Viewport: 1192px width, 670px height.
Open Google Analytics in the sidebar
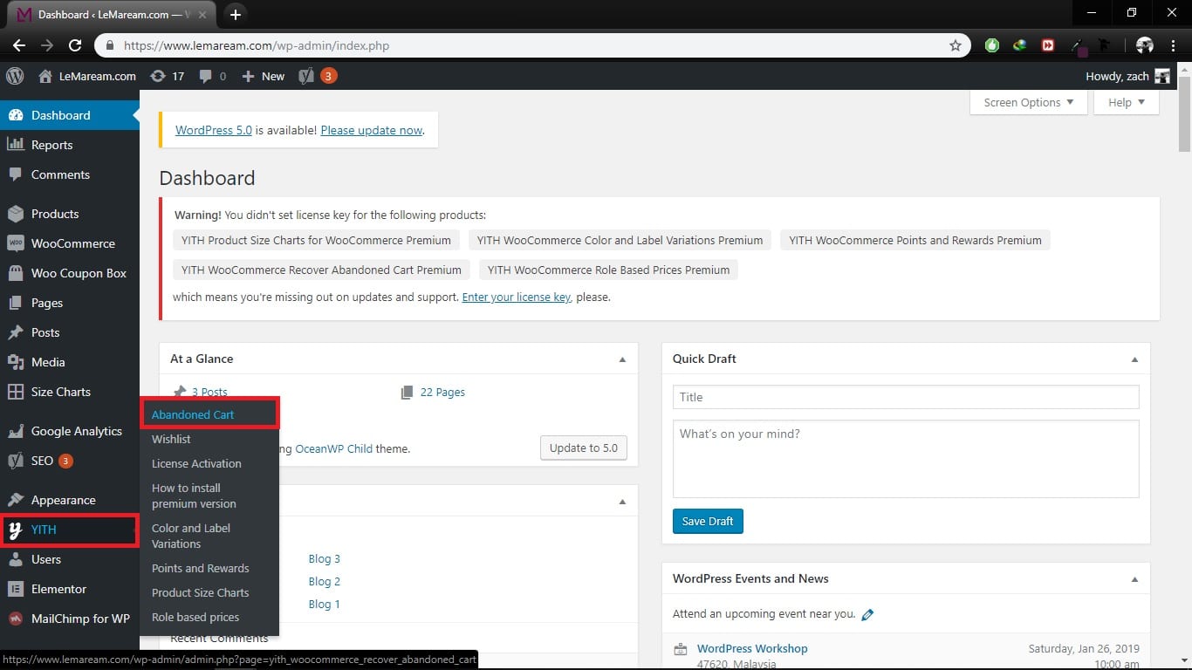70,431
